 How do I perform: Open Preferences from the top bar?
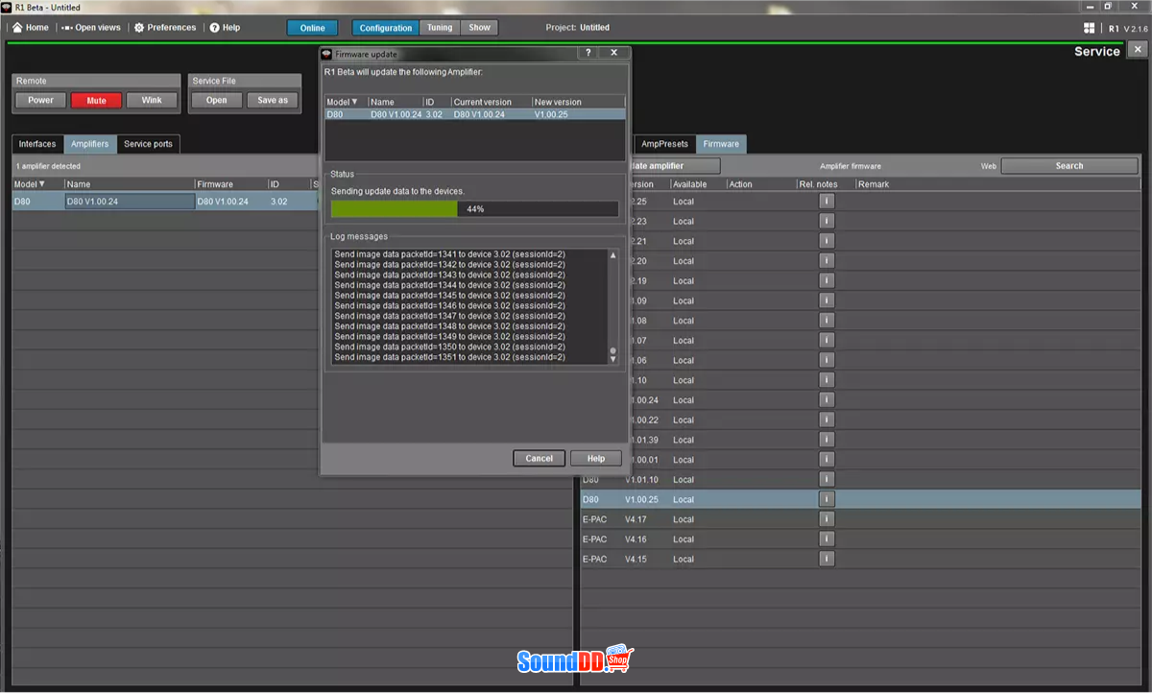pos(165,28)
